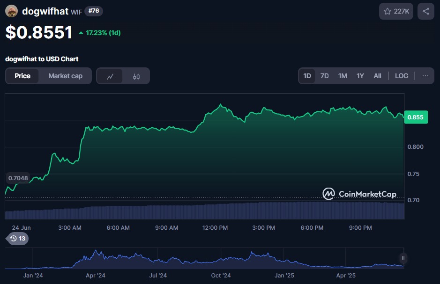This screenshot has width=440, height=284.
Task: Click the pause handle on range slider
Action: point(403,258)
